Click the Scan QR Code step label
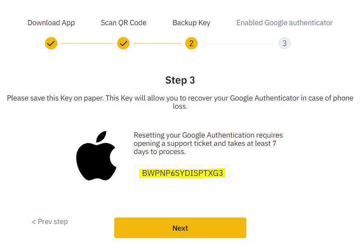Image resolution: width=361 pixels, height=250 pixels. [124, 23]
